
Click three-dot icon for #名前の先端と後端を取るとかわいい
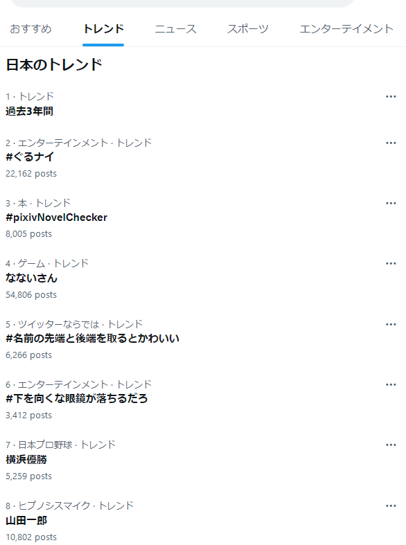pos(391,324)
